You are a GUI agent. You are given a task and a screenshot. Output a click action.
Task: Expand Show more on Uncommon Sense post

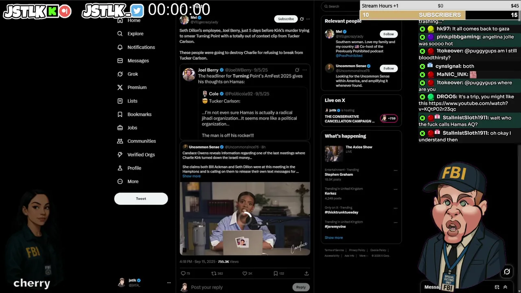coord(191,176)
